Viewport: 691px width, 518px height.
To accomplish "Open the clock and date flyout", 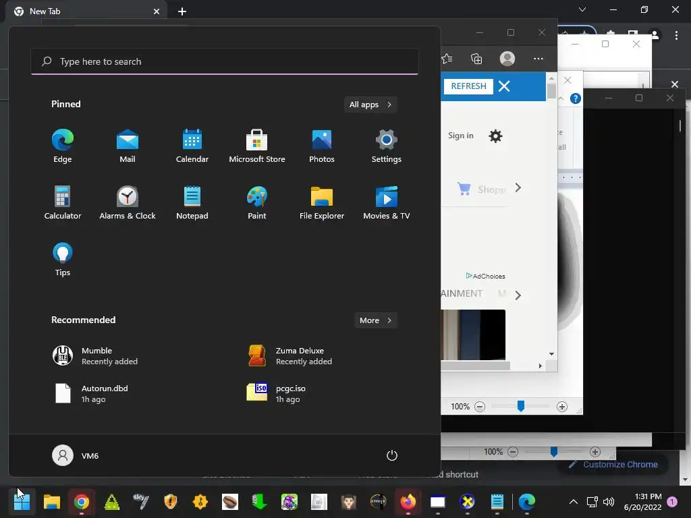I will pyautogui.click(x=642, y=502).
